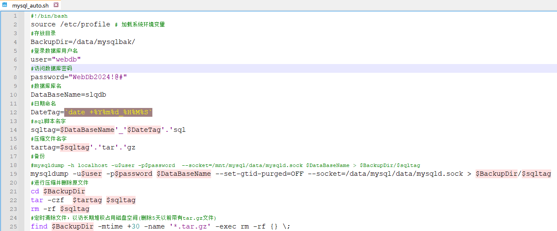Click line number 25 in the margin
This screenshot has width=557, height=231.
click(x=15, y=226)
